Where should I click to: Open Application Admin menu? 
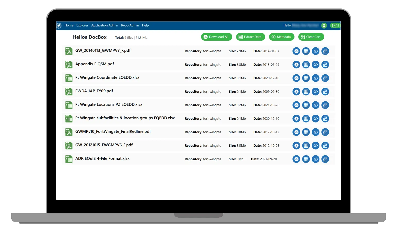(105, 25)
